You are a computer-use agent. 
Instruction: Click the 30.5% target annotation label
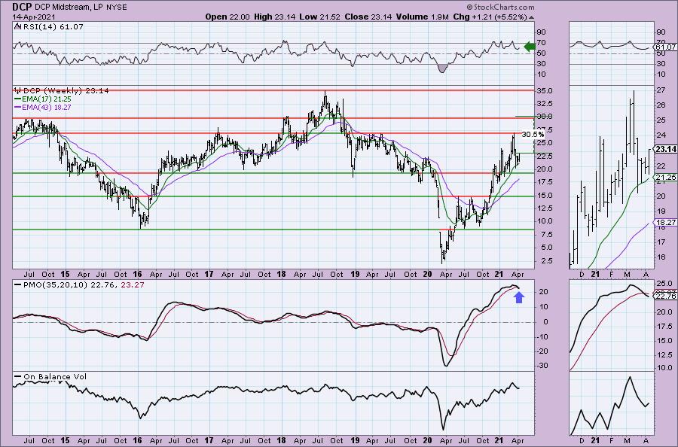coord(533,134)
